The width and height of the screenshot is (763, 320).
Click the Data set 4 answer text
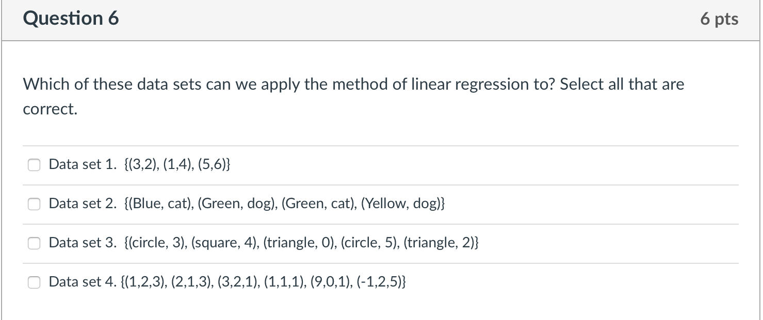pos(227,282)
